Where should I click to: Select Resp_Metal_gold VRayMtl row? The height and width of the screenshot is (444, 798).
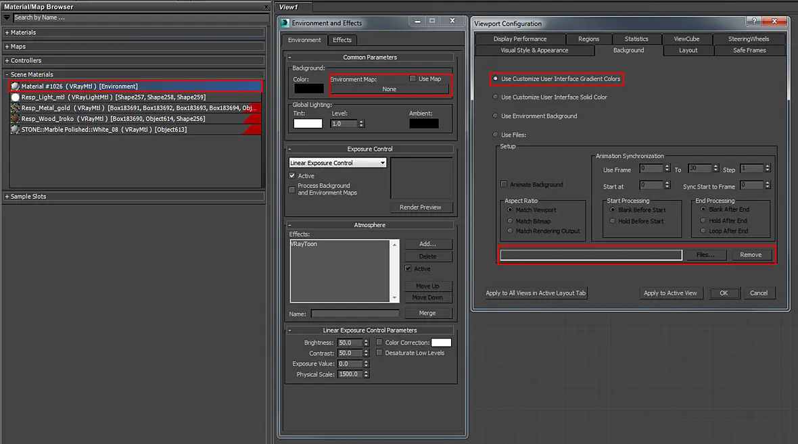[x=135, y=108]
